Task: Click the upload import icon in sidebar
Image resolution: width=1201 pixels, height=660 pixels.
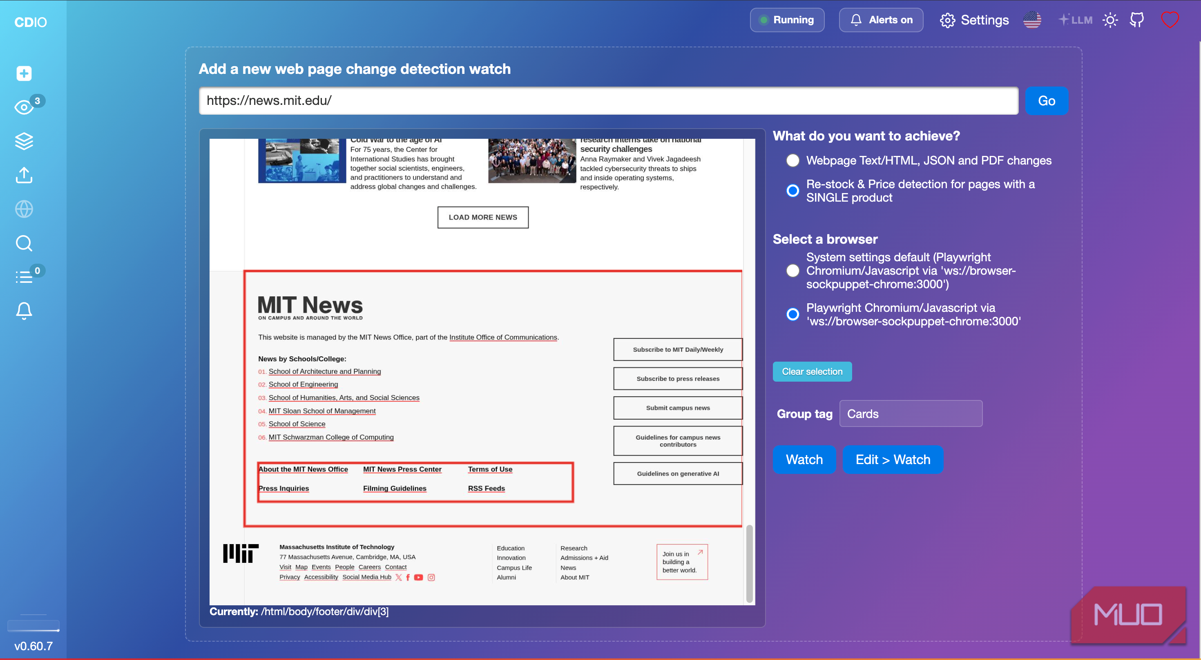Action: point(24,175)
